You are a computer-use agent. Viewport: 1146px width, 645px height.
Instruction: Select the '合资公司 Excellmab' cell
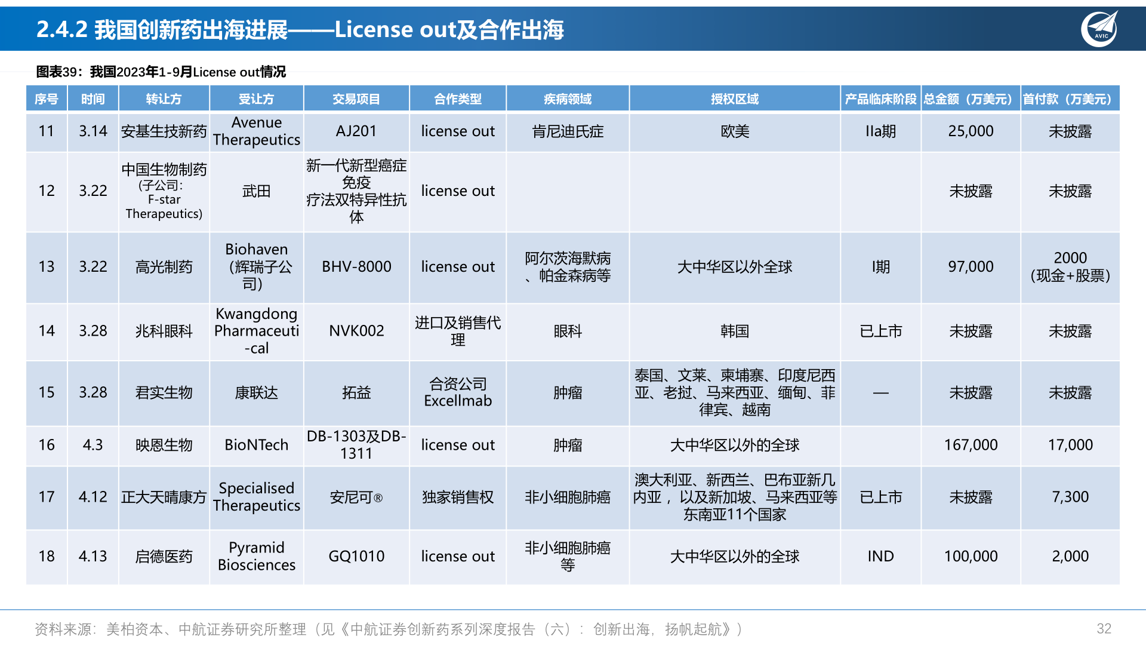tap(458, 393)
